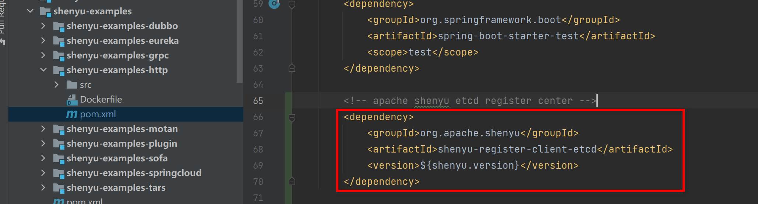Toggle the code fold marker at line 66
Viewport: 758px width, 204px height.
(x=292, y=117)
